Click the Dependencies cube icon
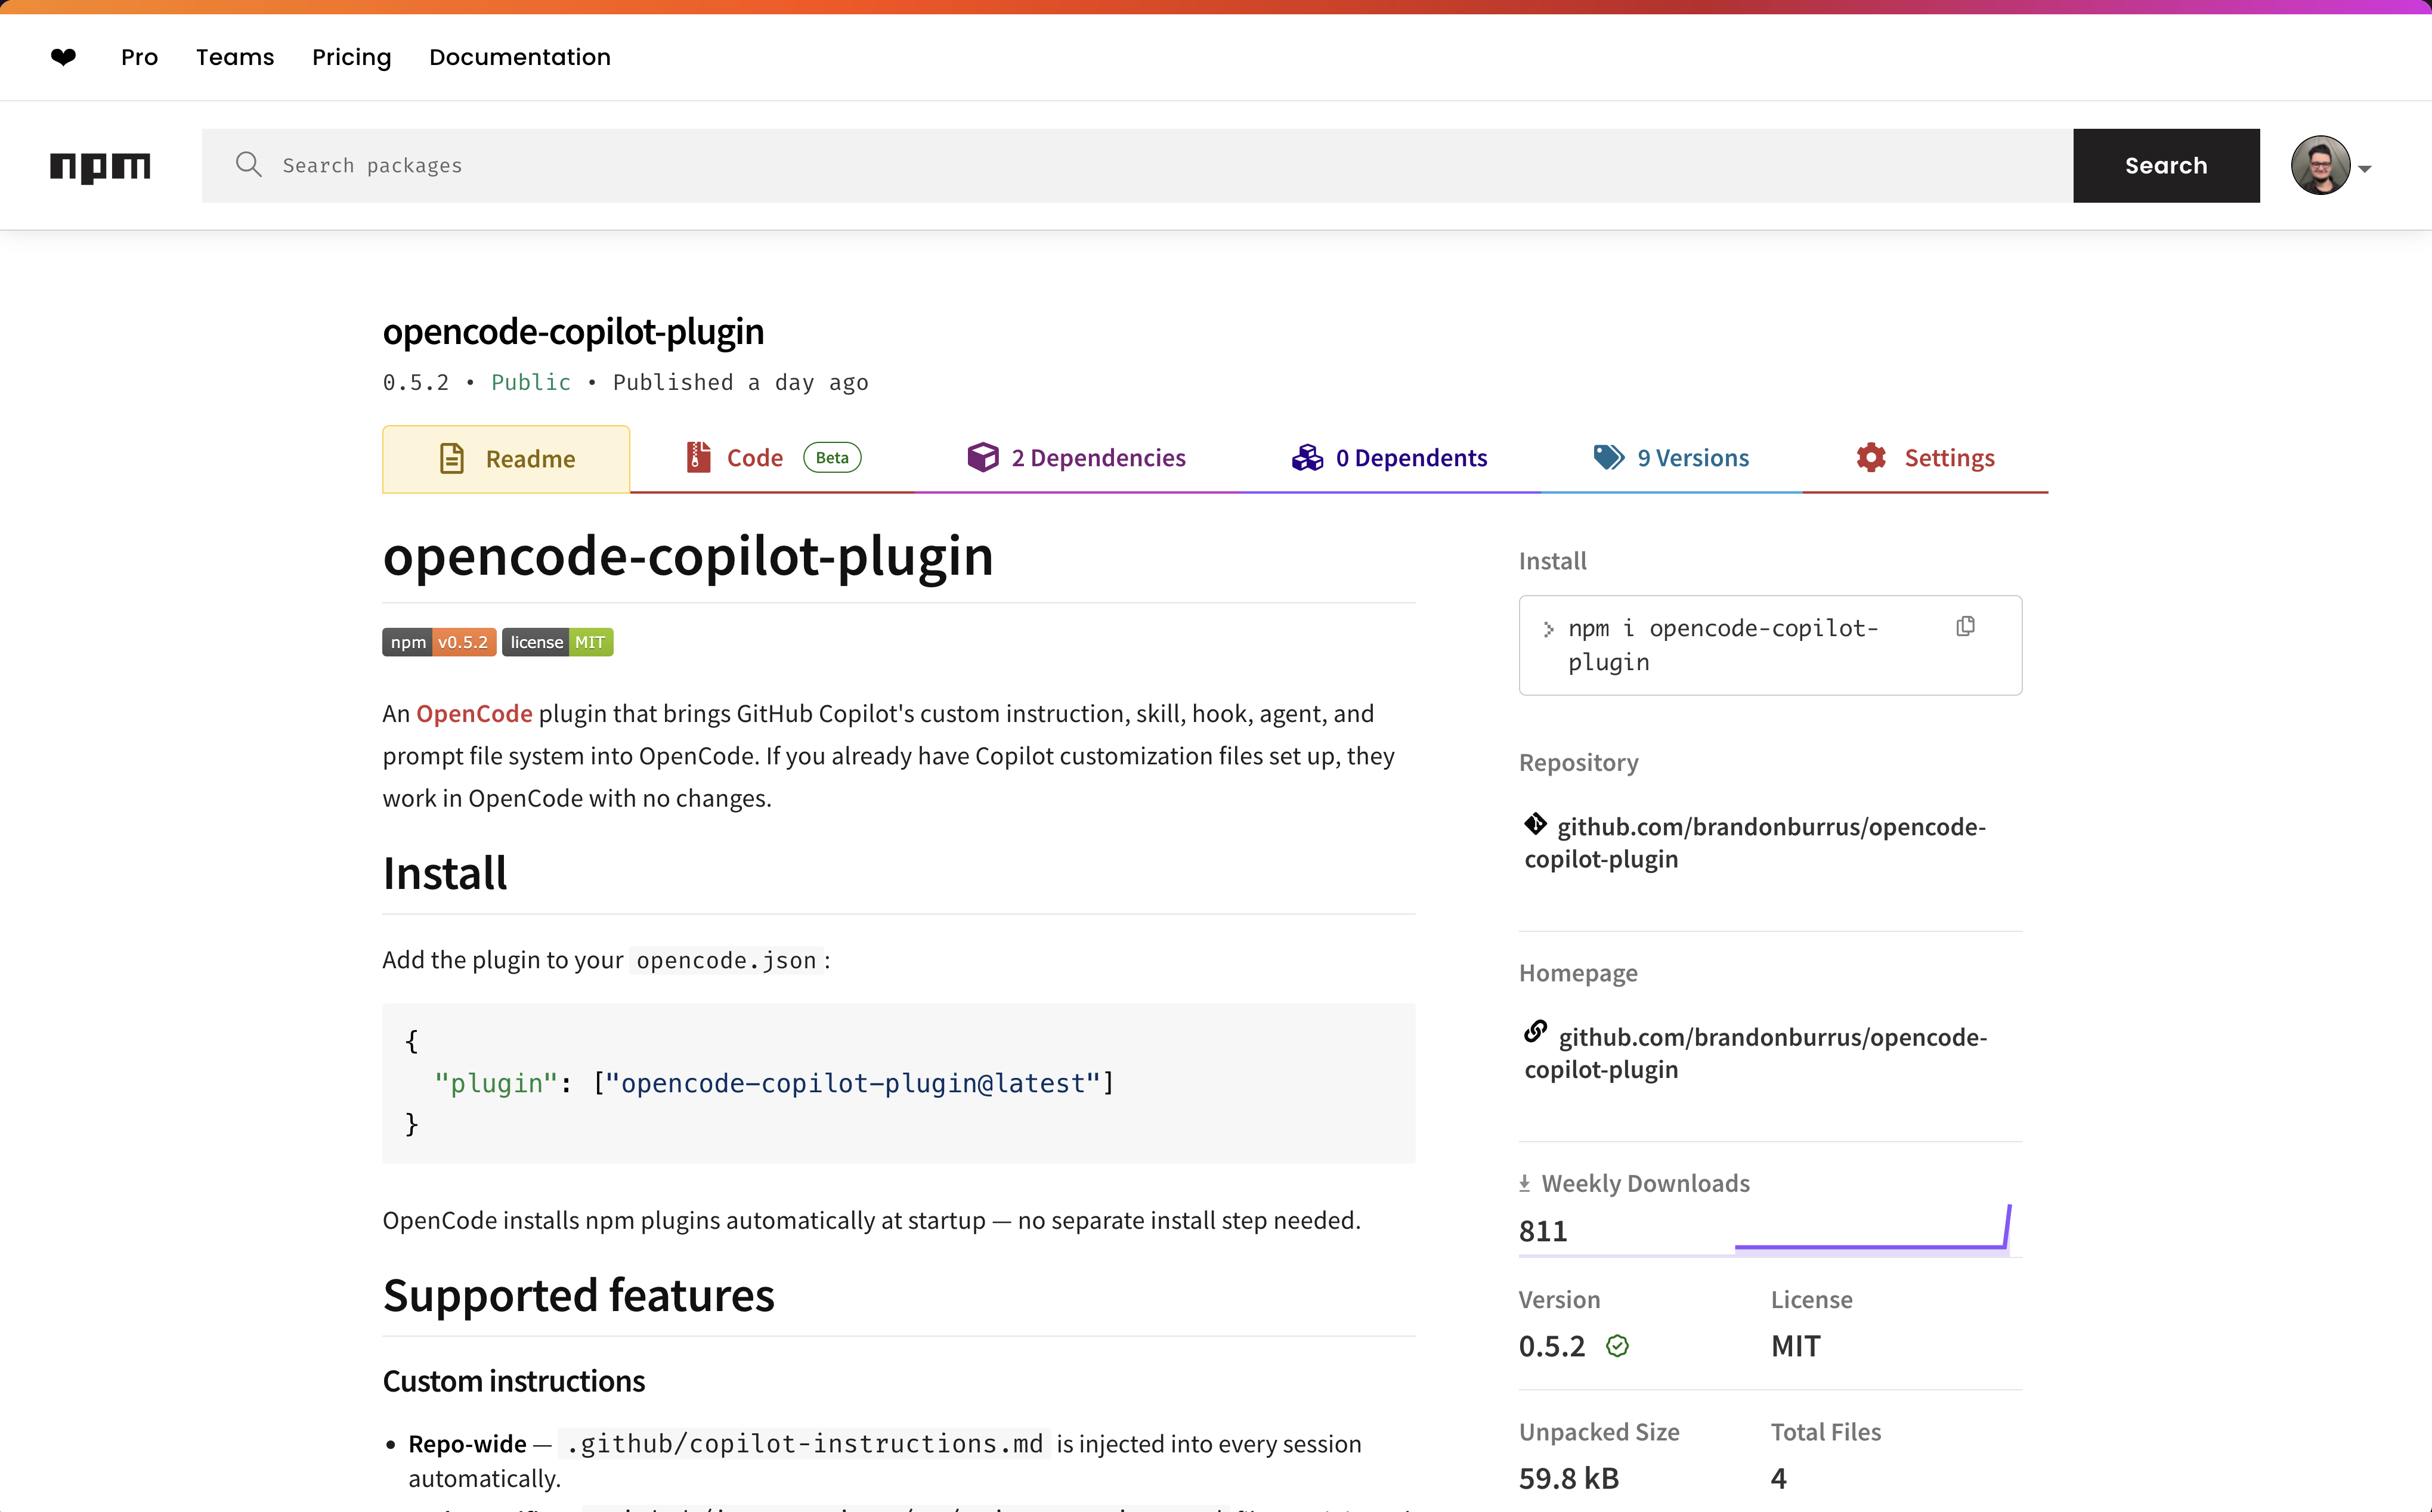 click(983, 457)
